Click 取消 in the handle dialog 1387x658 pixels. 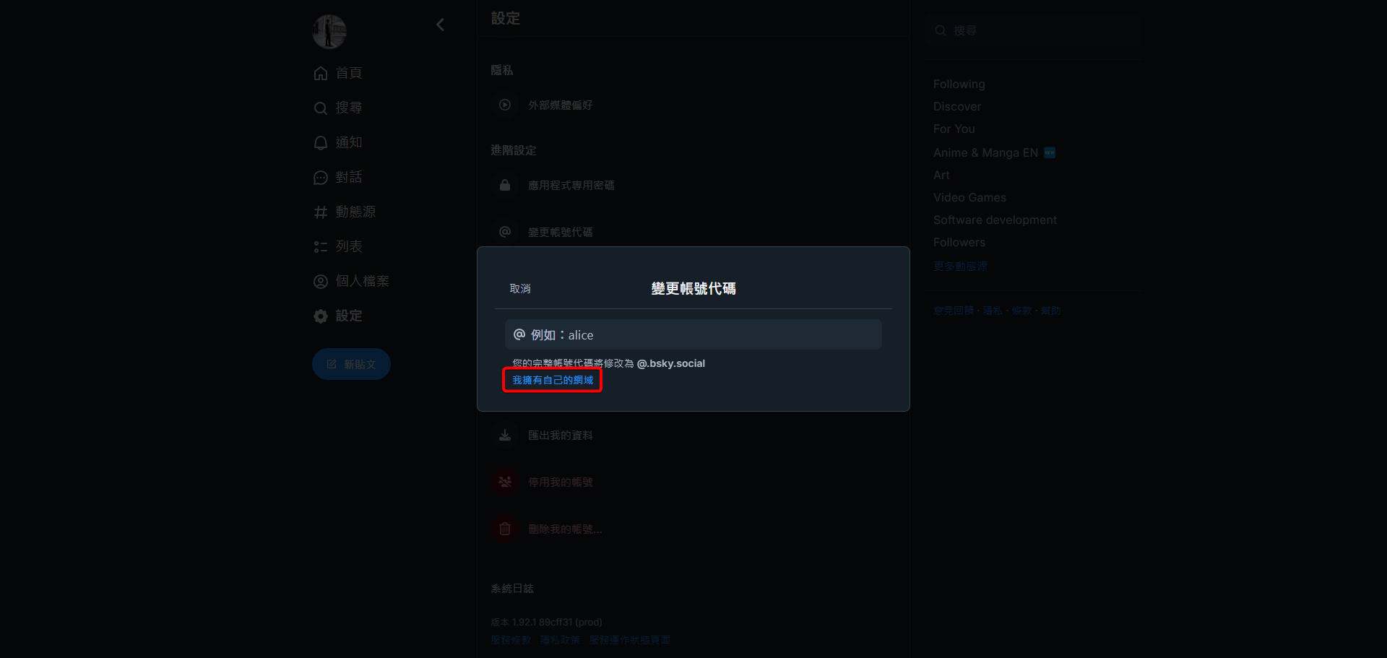coord(520,288)
